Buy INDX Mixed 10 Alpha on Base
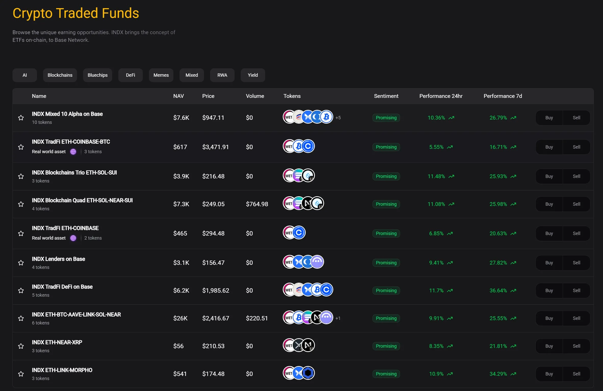Screen dimensions: 603x391 click(549, 118)
